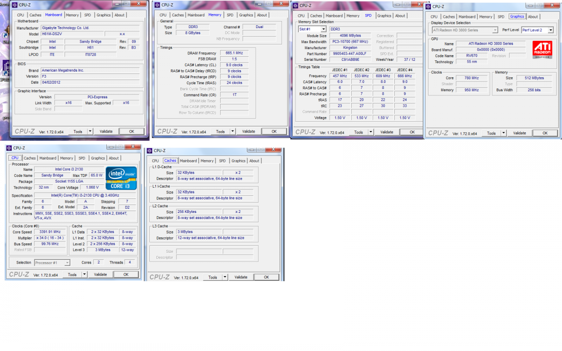
Task: Click the Tools button in the CPU window
Action: tap(72, 275)
